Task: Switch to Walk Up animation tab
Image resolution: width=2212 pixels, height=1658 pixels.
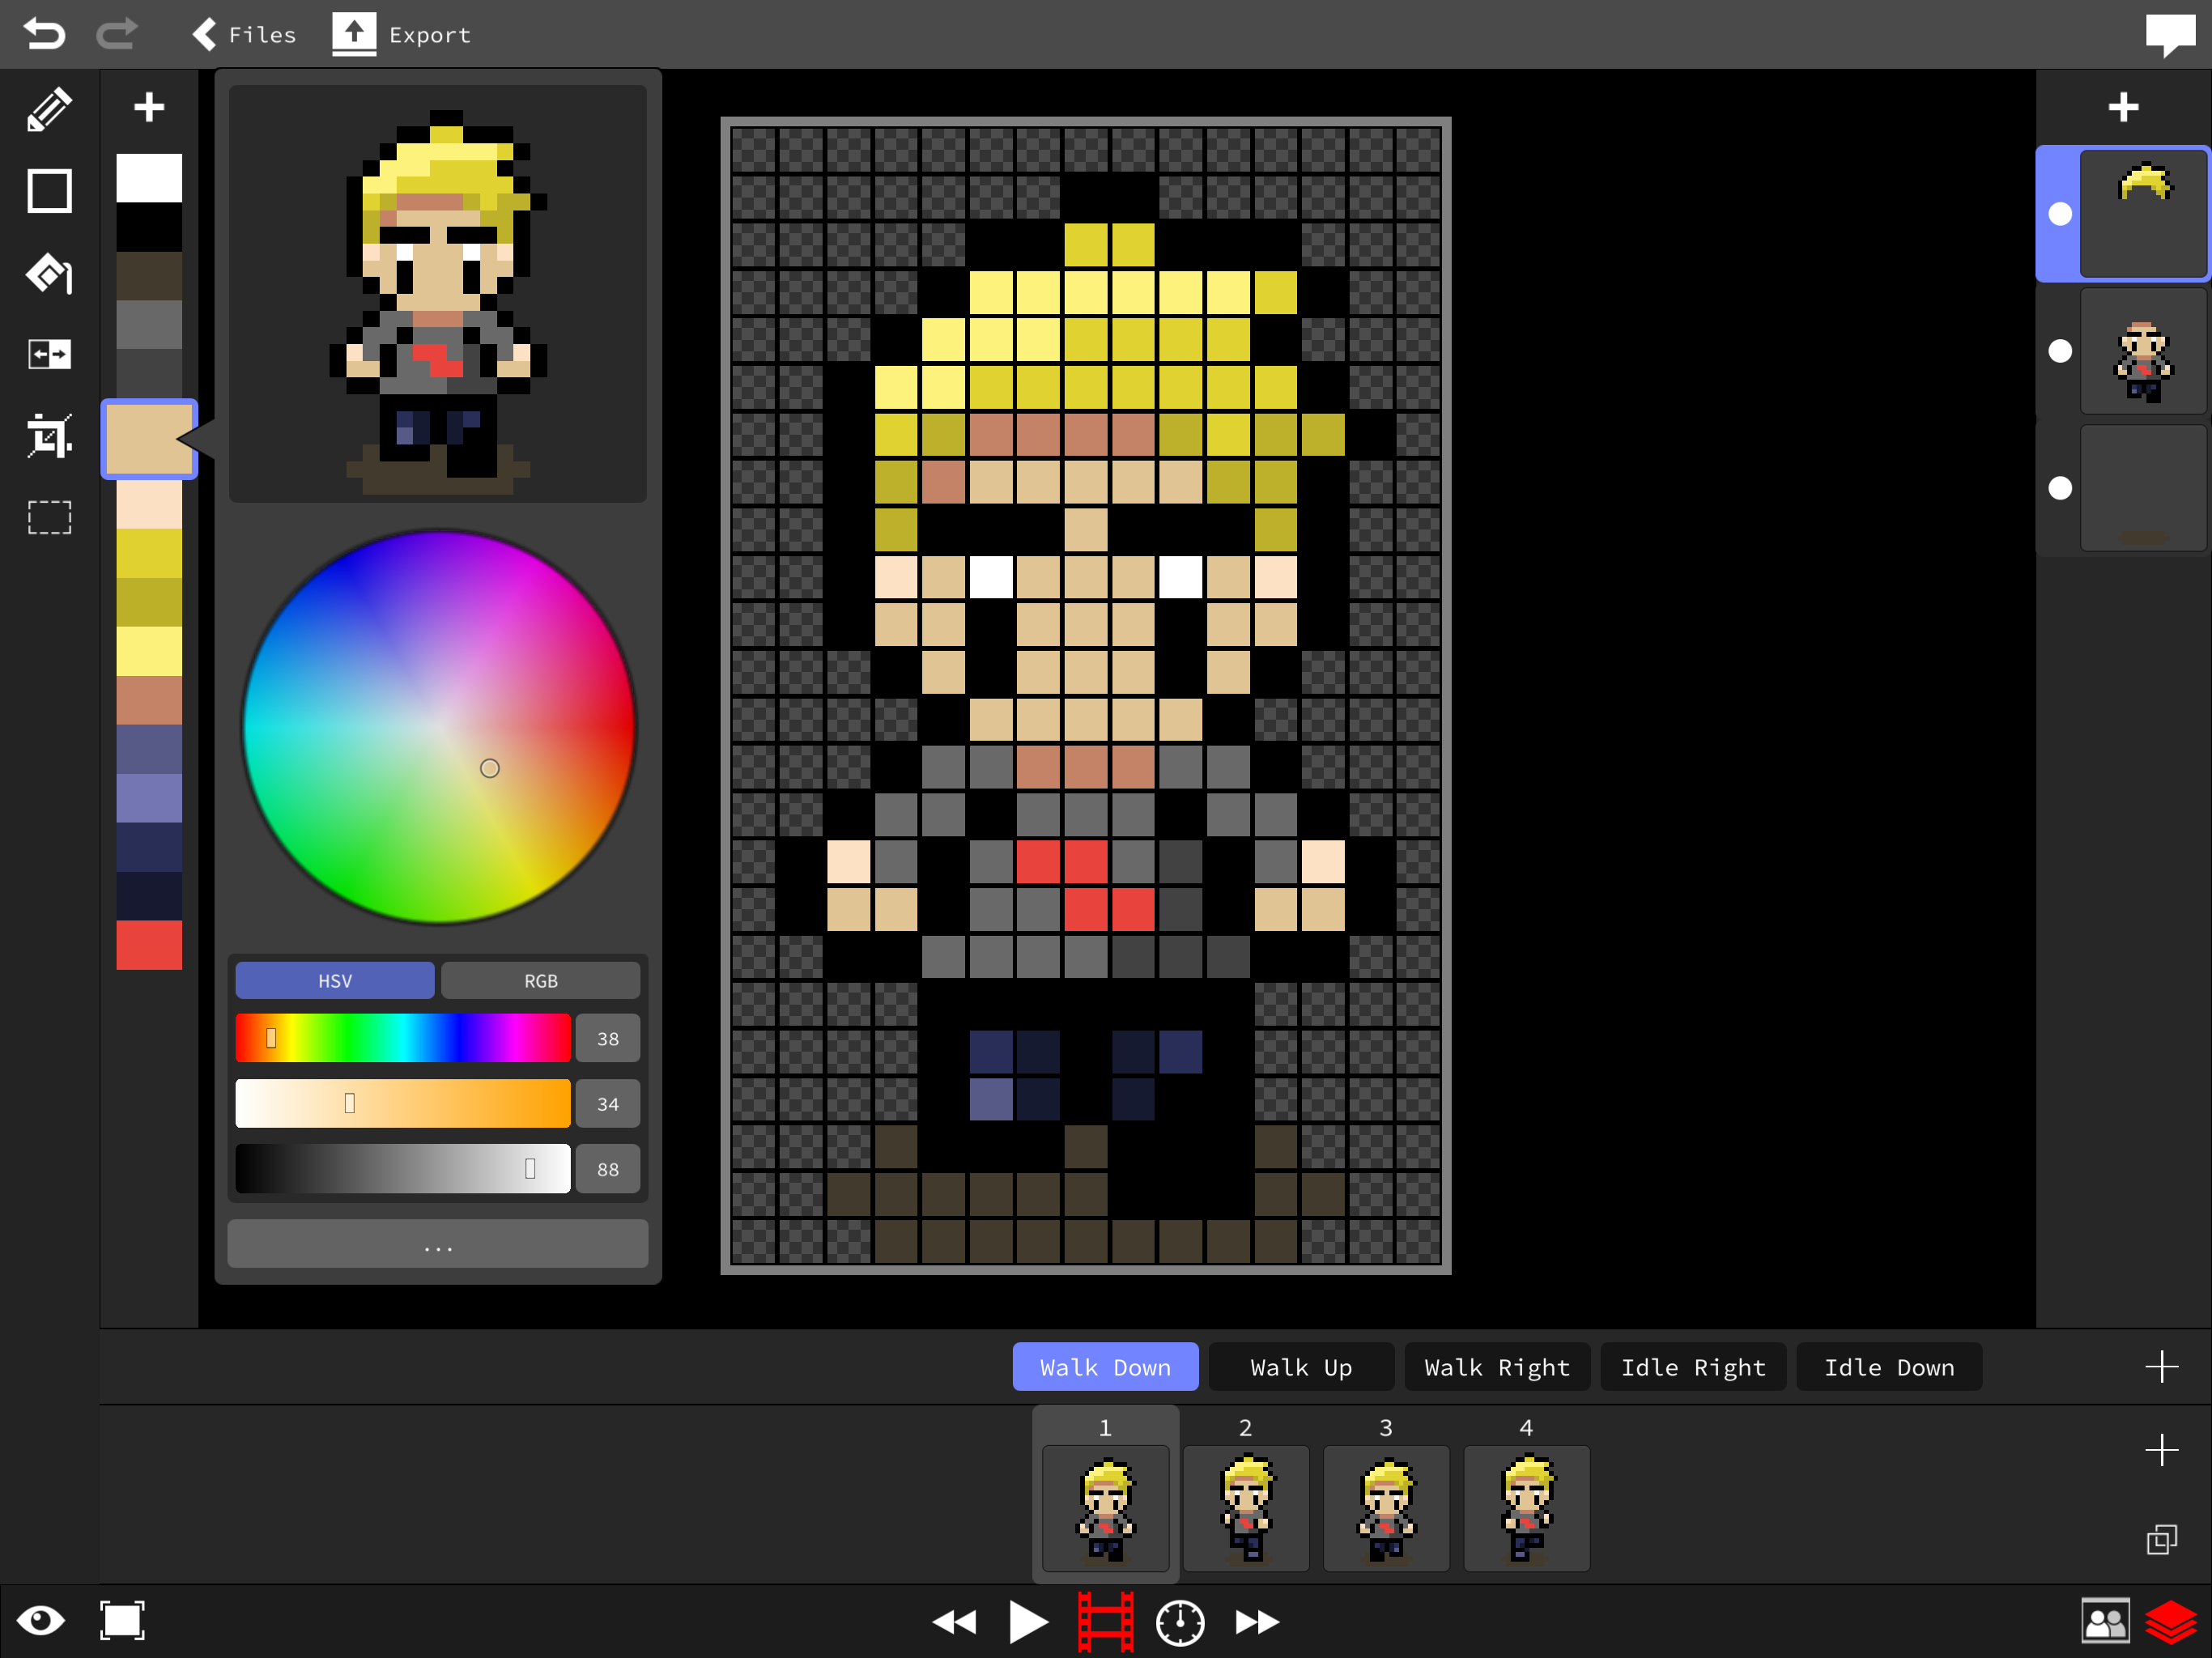Action: click(x=1303, y=1367)
